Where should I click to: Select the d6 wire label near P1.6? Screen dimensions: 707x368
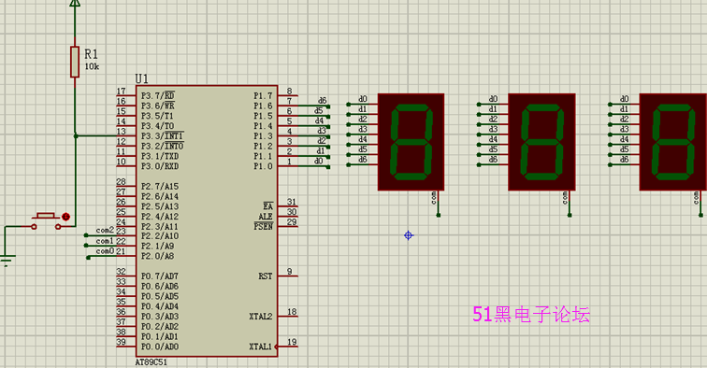point(322,101)
